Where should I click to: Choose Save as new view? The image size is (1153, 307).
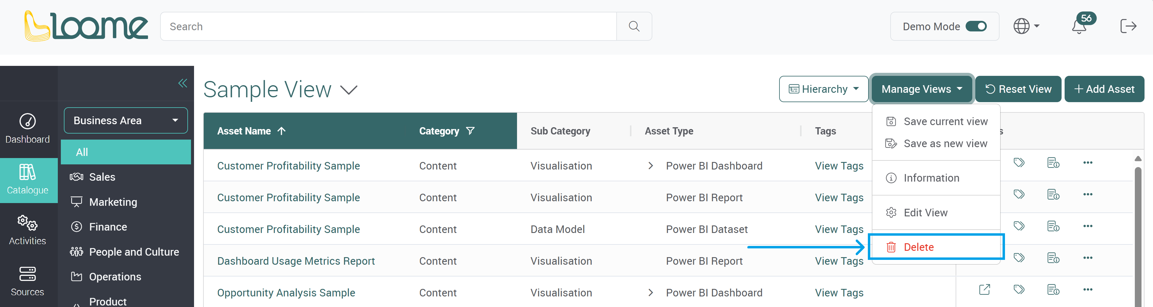coord(936,144)
